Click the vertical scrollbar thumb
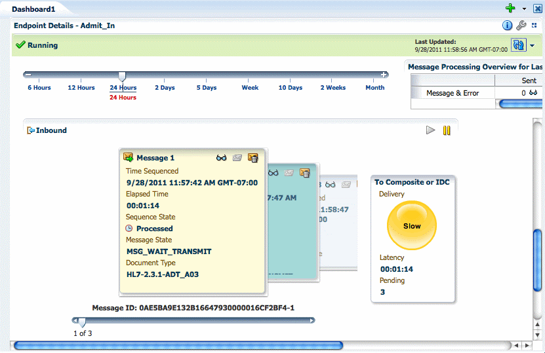The width and height of the screenshot is (545, 353). pyautogui.click(x=537, y=260)
